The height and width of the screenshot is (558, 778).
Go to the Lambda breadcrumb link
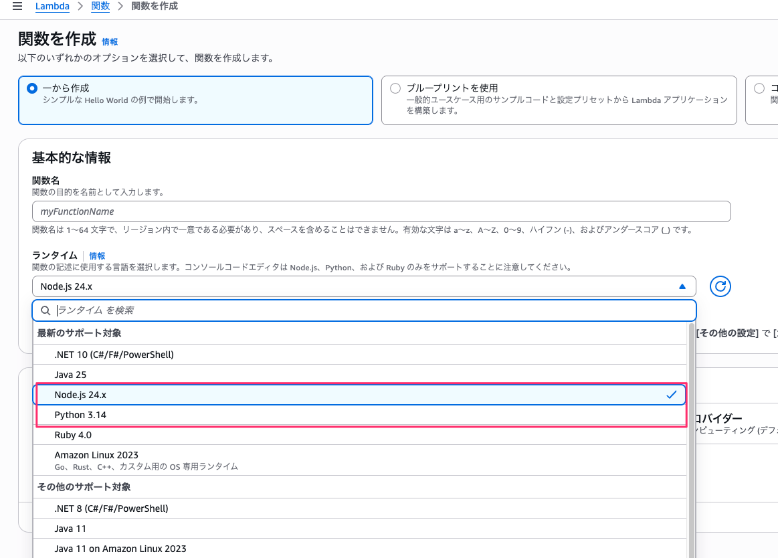tap(52, 7)
